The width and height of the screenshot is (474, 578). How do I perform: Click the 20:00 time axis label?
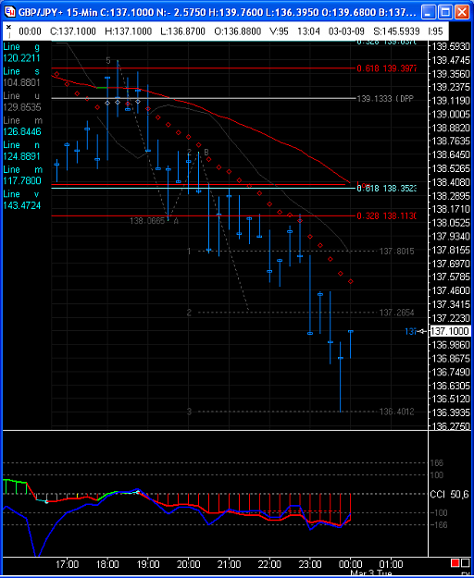[189, 564]
